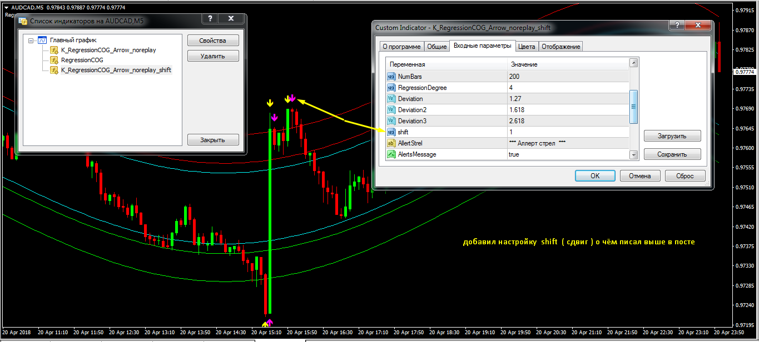Click the AllertStrel string parameter icon
Screen dimensions: 759x342
391,143
